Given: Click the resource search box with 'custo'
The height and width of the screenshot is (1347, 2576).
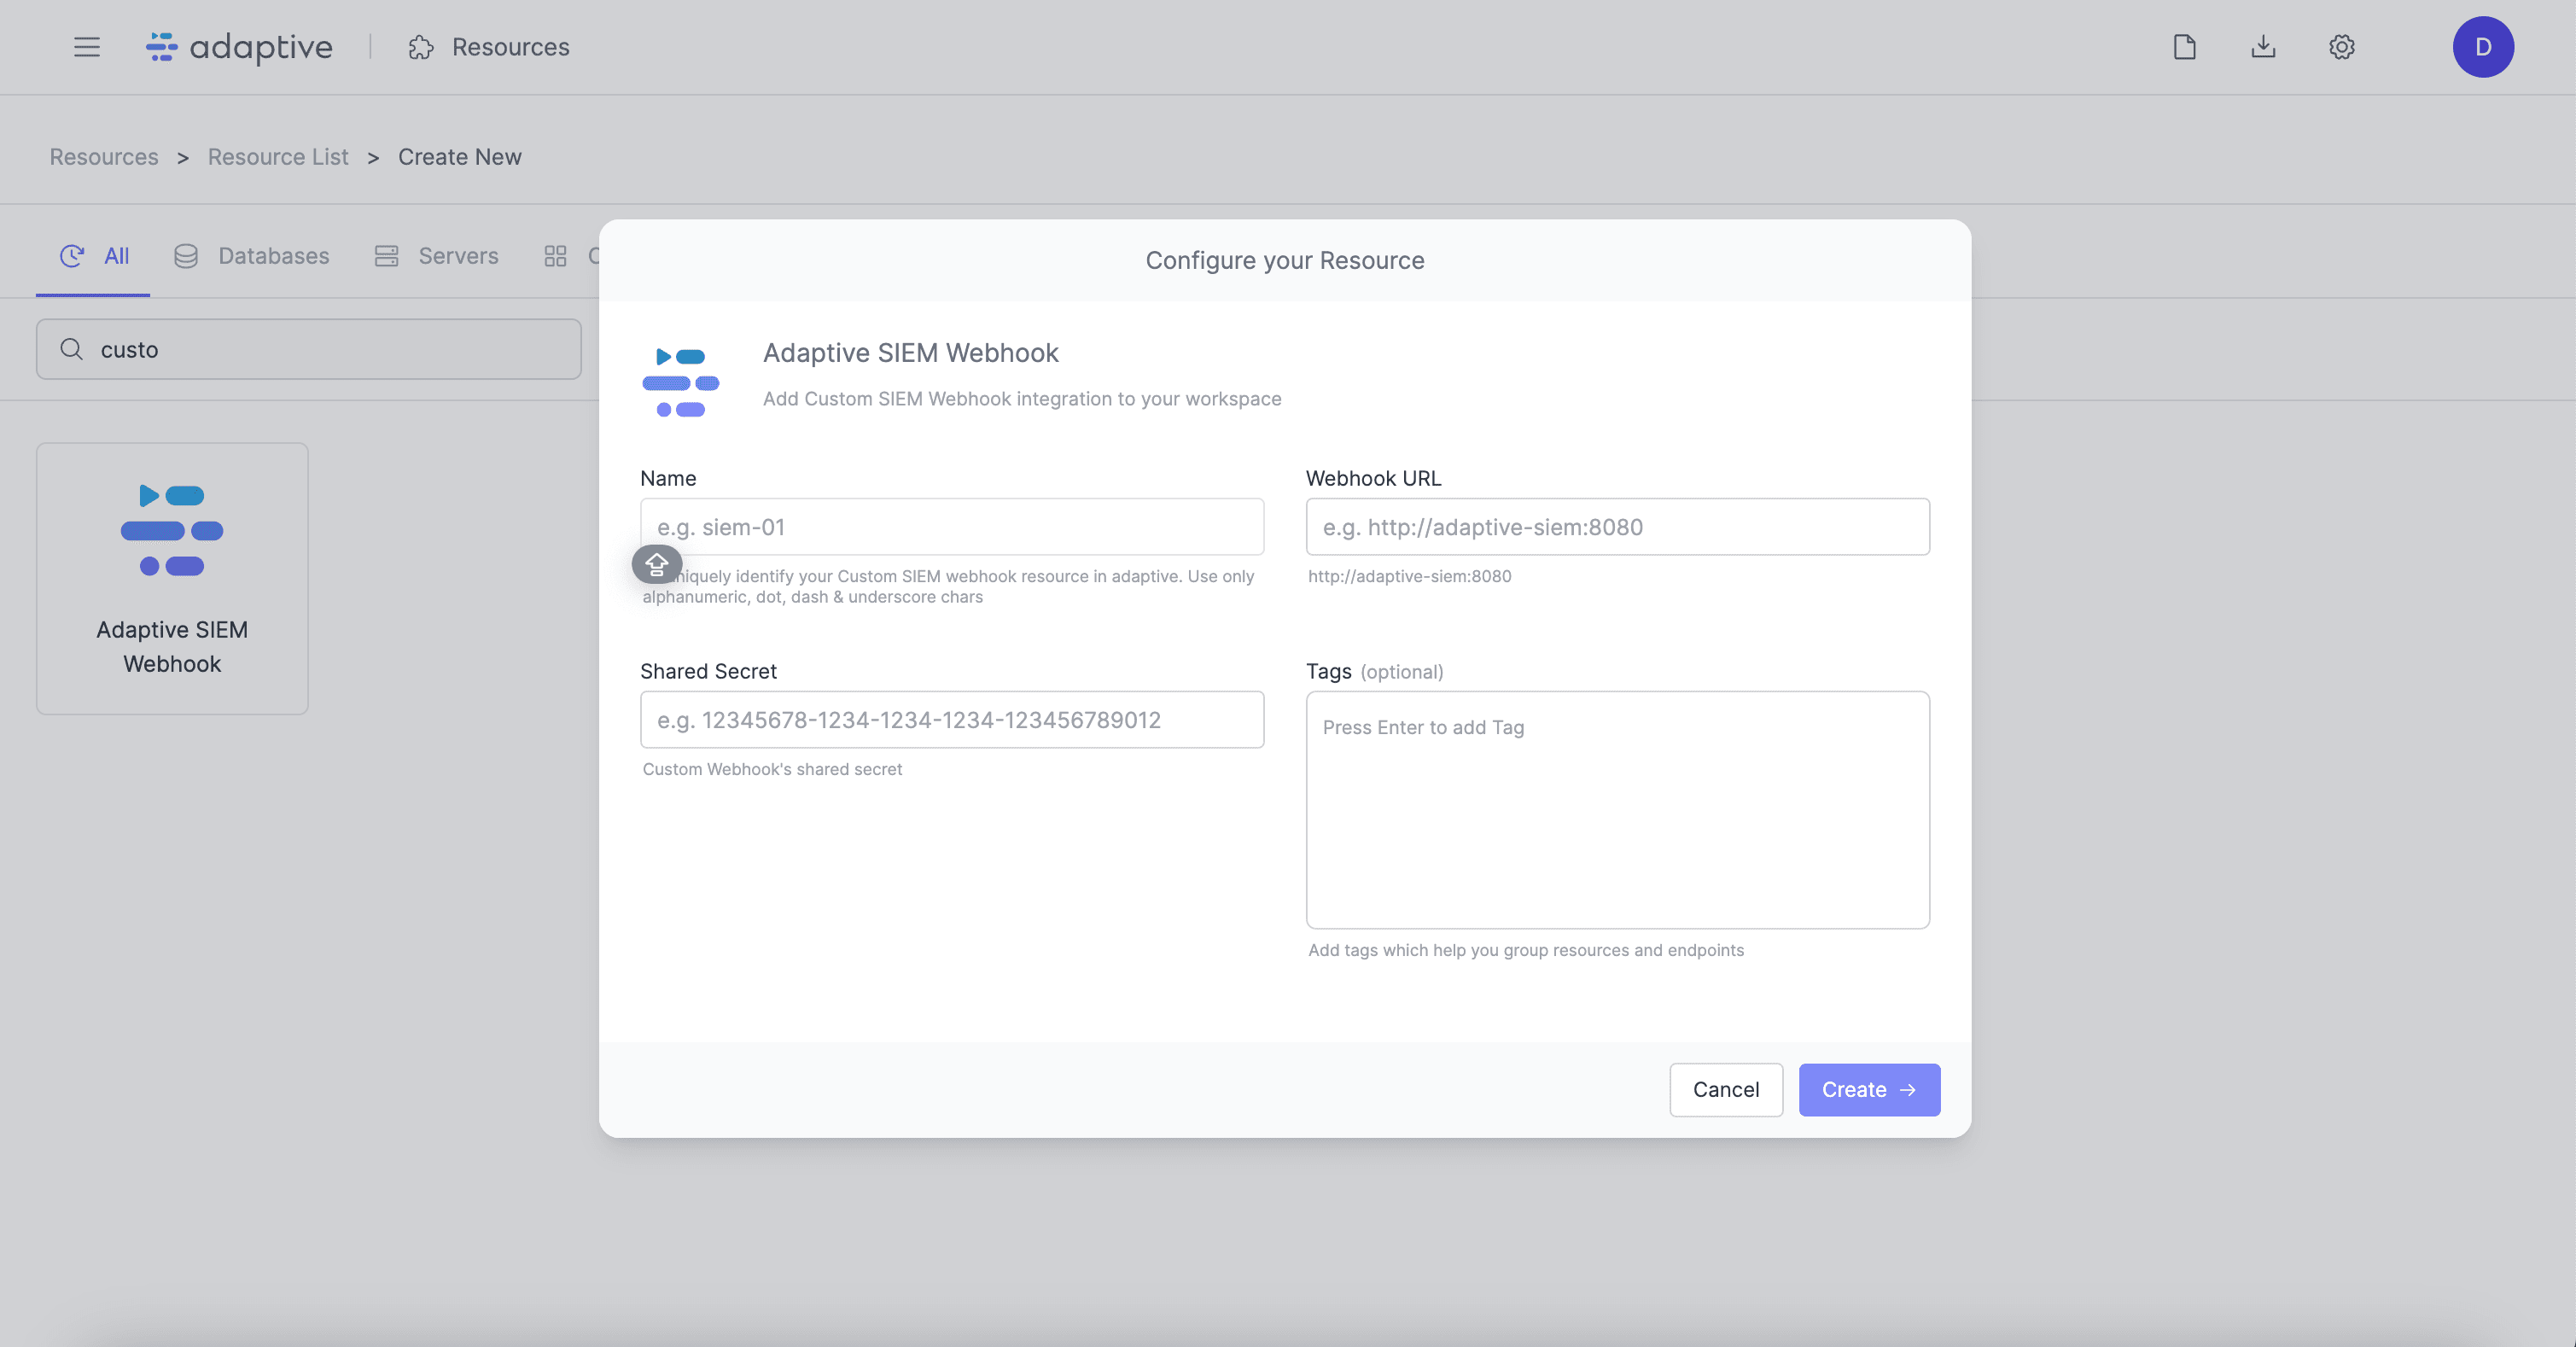Looking at the screenshot, I should 309,349.
